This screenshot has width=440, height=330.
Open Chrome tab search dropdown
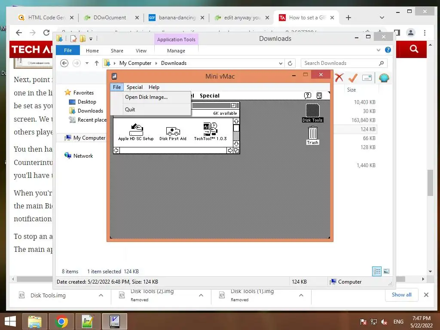pyautogui.click(x=382, y=17)
